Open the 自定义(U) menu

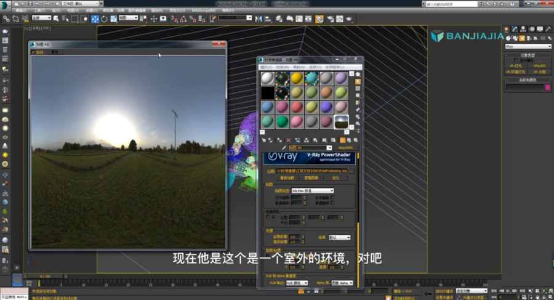point(177,10)
